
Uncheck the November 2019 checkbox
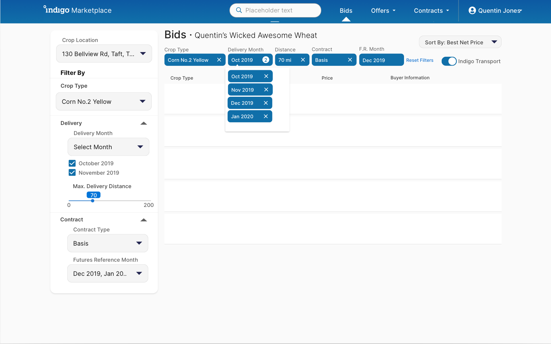tap(72, 173)
